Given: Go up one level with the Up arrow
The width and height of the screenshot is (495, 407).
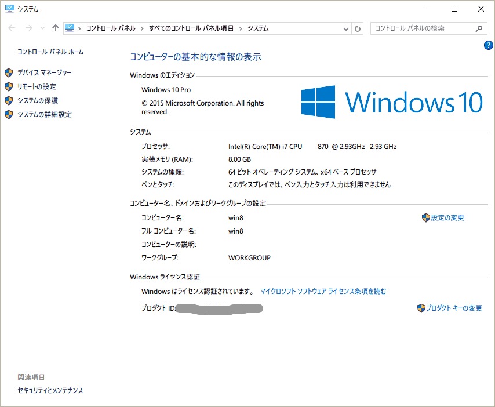Looking at the screenshot, I should click(x=56, y=28).
